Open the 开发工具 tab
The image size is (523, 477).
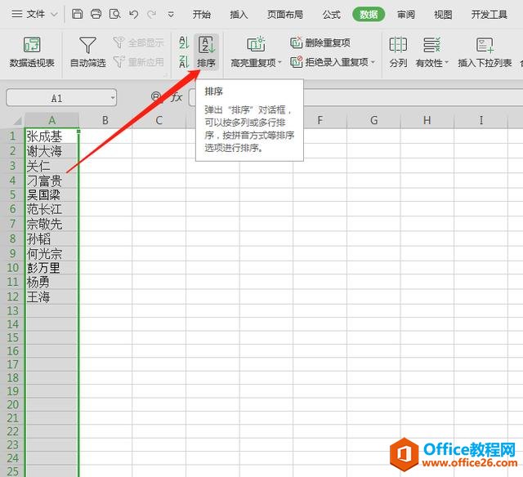click(489, 15)
